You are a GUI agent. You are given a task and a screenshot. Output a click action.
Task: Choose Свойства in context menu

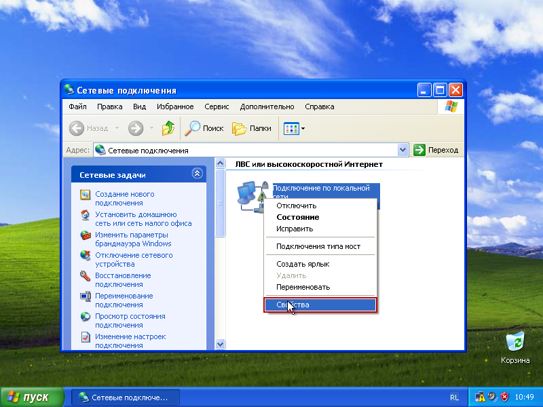click(320, 305)
